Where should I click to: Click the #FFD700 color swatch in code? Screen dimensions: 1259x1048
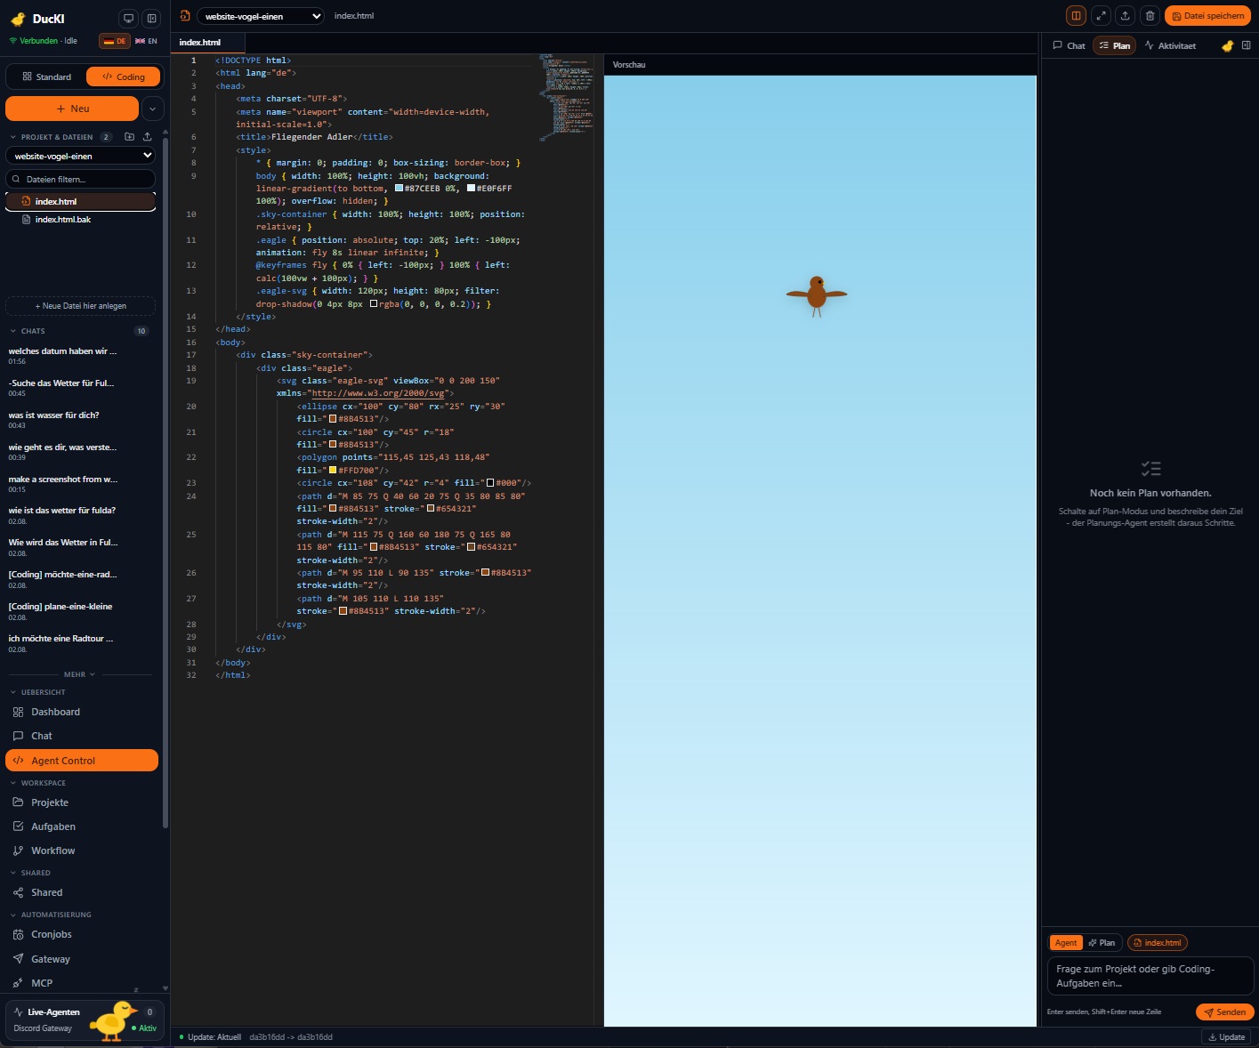click(333, 470)
